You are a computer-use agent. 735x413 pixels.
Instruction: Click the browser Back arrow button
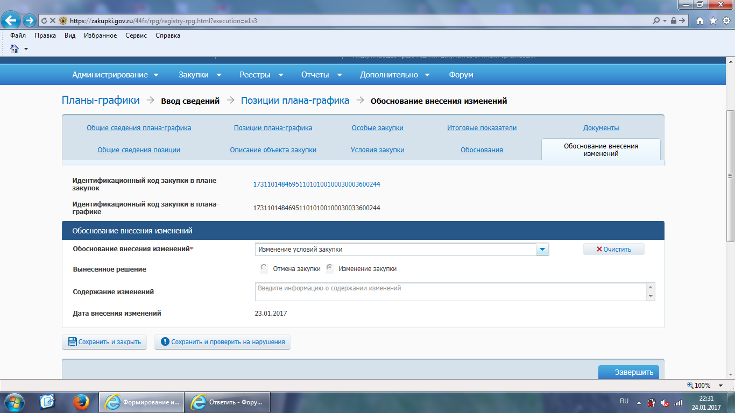tap(11, 20)
